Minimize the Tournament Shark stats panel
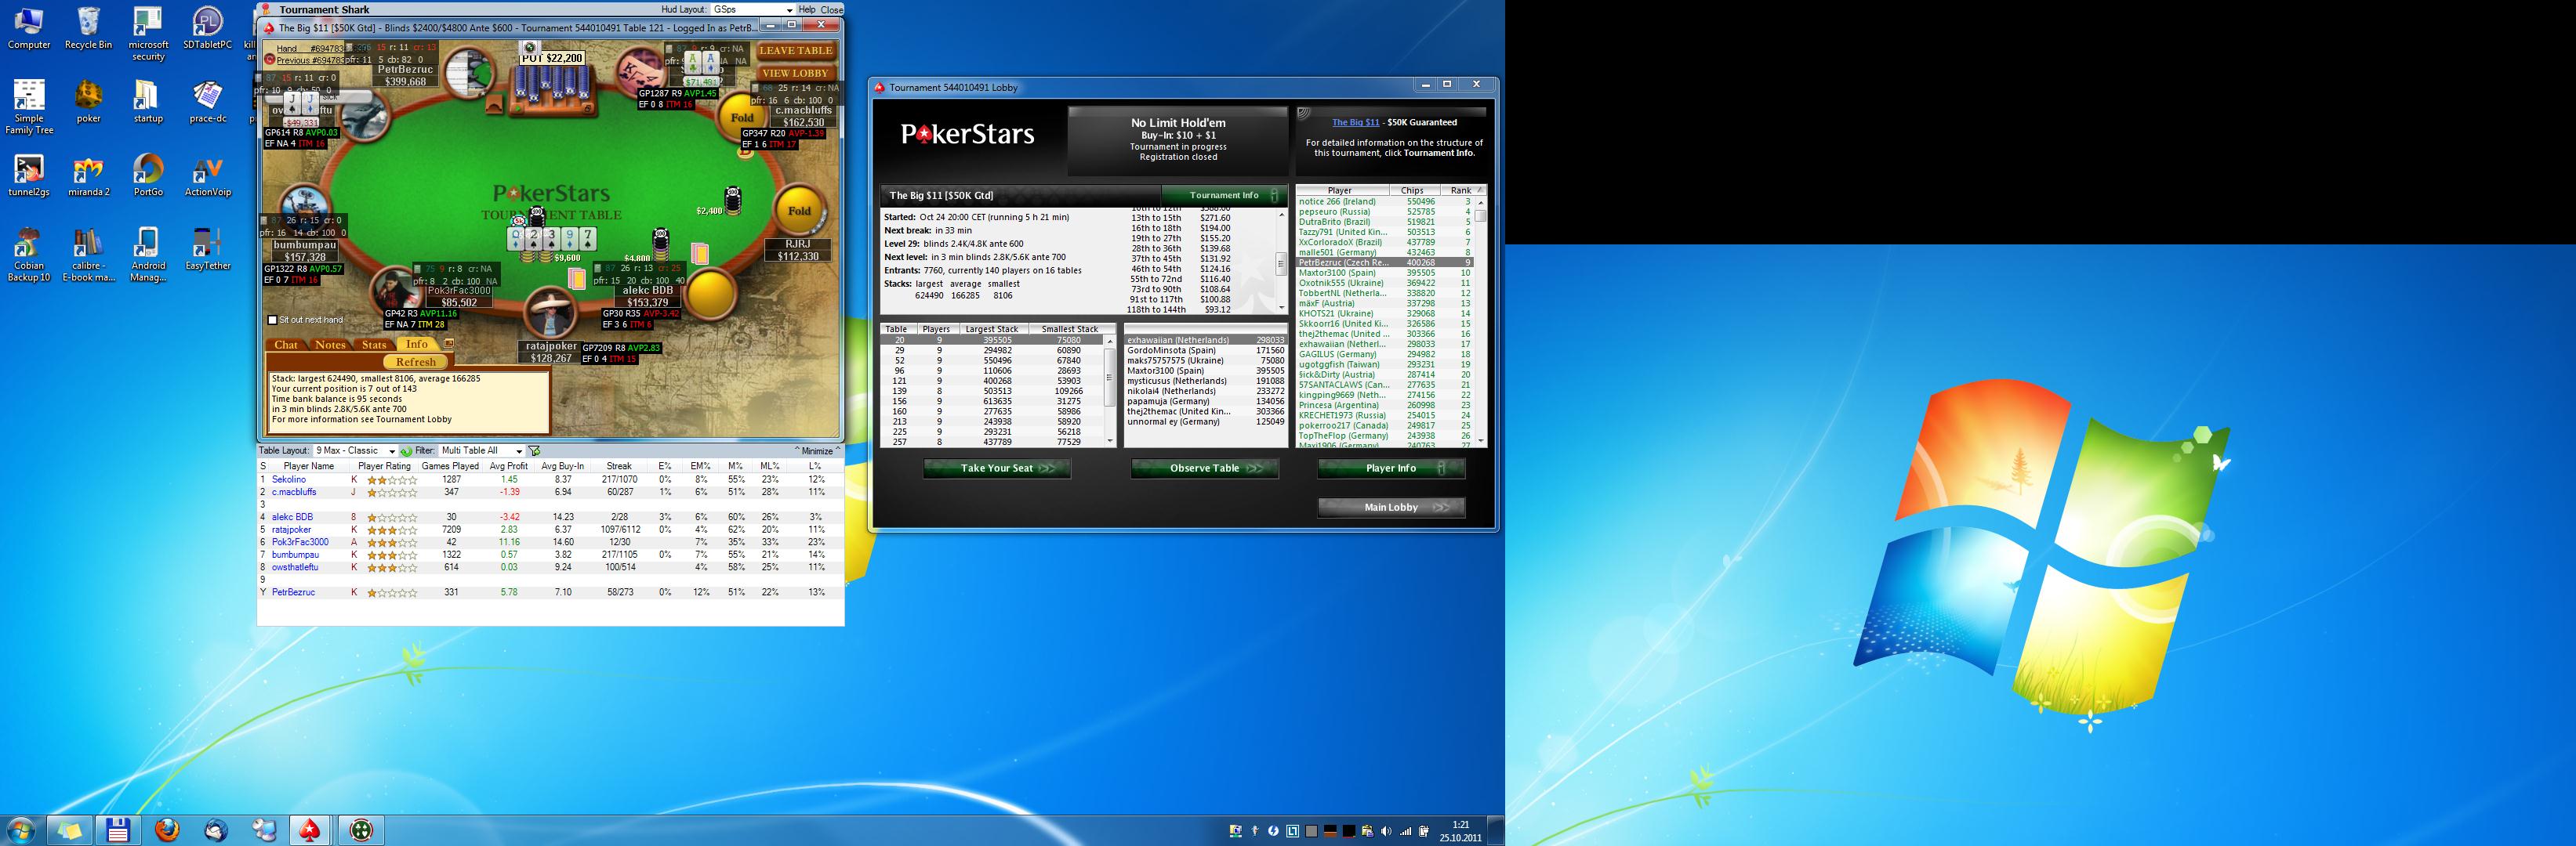 (x=818, y=450)
